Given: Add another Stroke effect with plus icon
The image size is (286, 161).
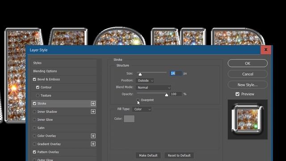Looking at the screenshot, I should pyautogui.click(x=93, y=103).
